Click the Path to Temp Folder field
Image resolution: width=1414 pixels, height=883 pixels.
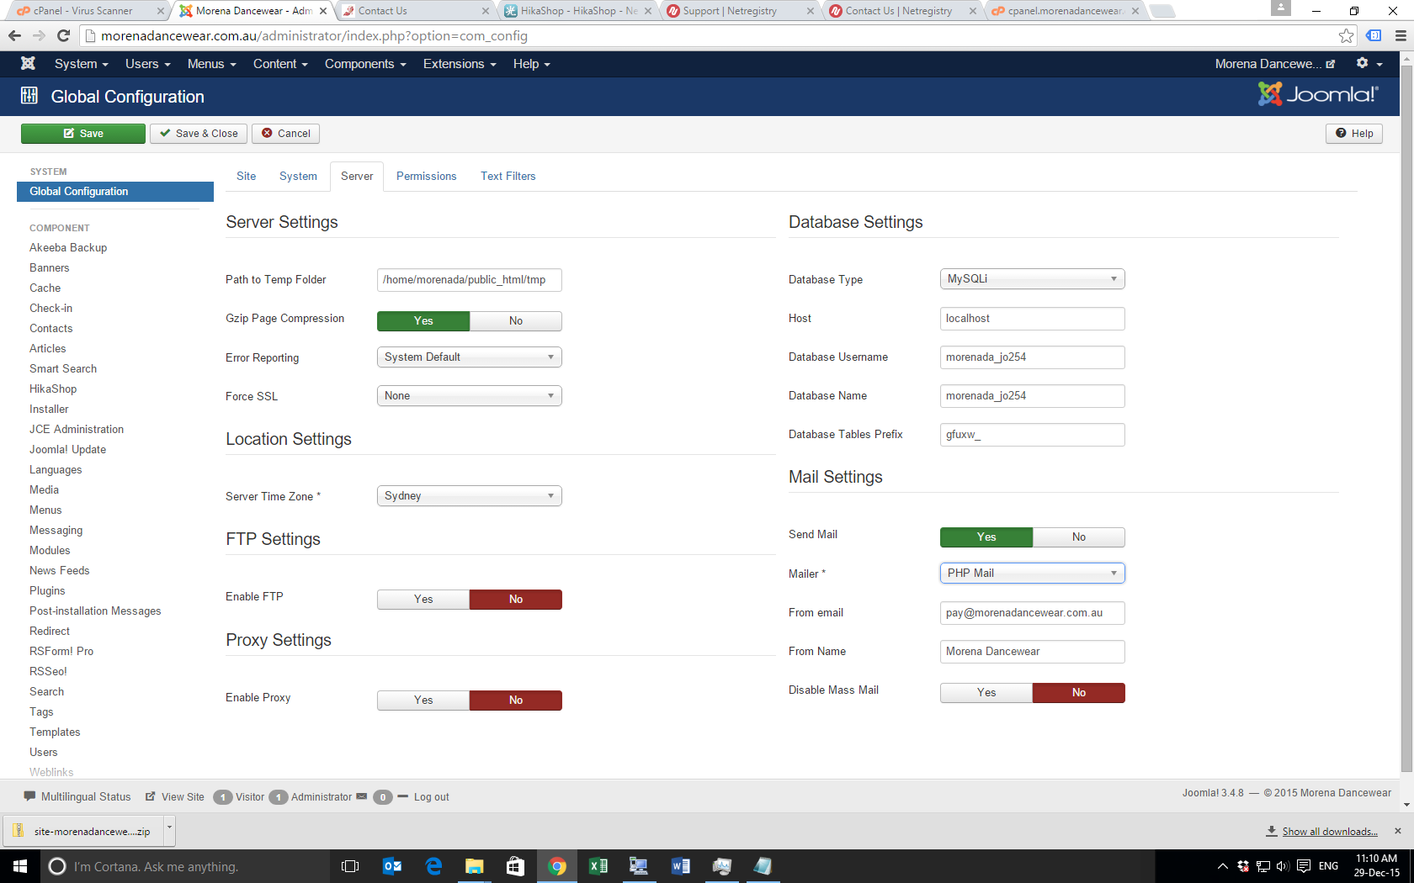[x=470, y=280]
